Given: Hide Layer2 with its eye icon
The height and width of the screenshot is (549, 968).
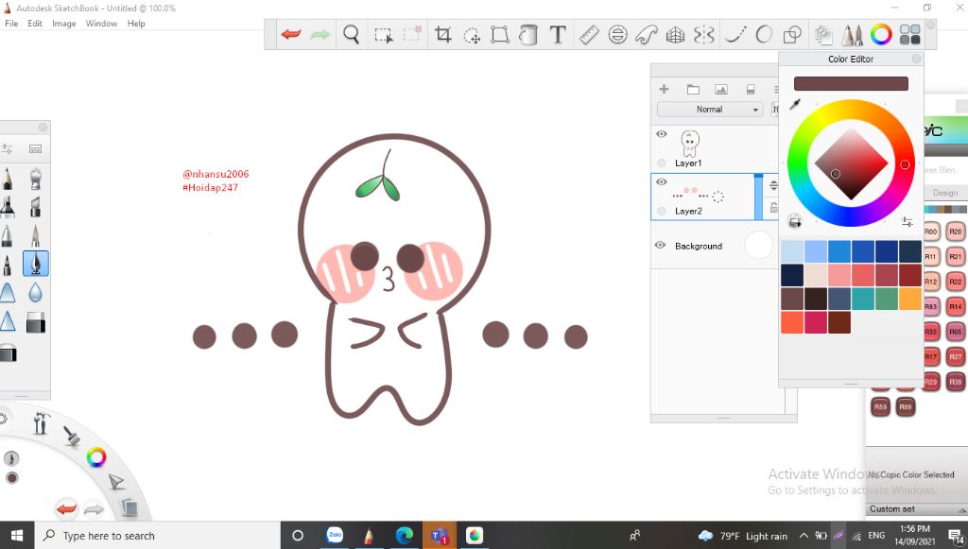Looking at the screenshot, I should [661, 182].
